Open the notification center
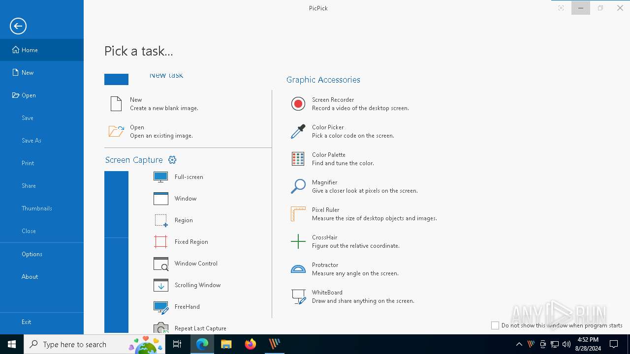The width and height of the screenshot is (630, 354). coord(614,344)
